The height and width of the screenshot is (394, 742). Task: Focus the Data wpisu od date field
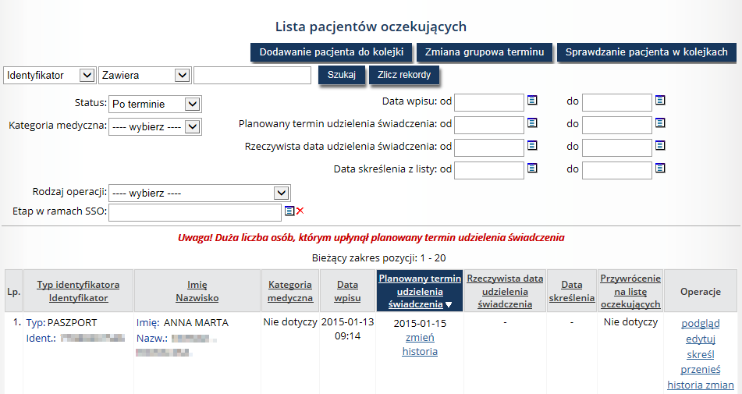489,102
